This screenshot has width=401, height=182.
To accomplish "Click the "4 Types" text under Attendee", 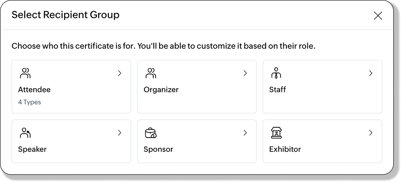I will point(30,102).
